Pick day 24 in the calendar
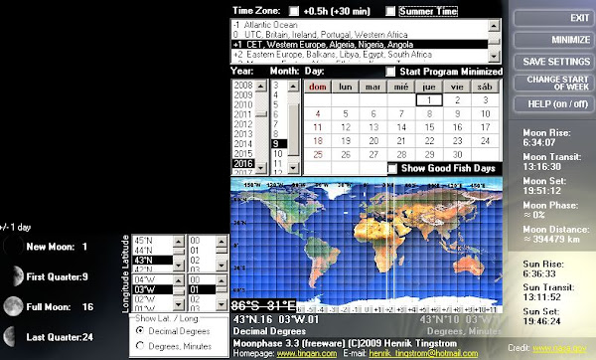This screenshot has height=360, width=596. (485, 141)
